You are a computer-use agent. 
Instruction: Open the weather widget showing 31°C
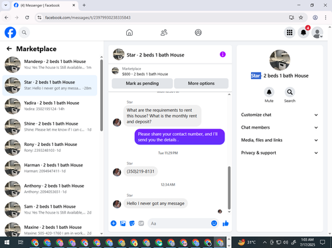(247, 242)
